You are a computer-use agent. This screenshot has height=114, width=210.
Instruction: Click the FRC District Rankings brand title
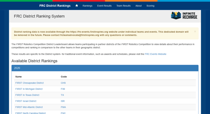pyautogui.click(x=55, y=6)
